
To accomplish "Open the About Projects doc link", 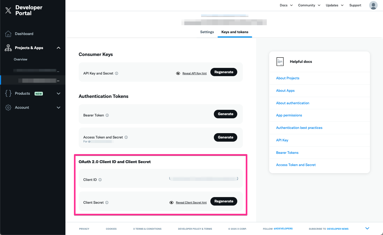I will point(288,78).
